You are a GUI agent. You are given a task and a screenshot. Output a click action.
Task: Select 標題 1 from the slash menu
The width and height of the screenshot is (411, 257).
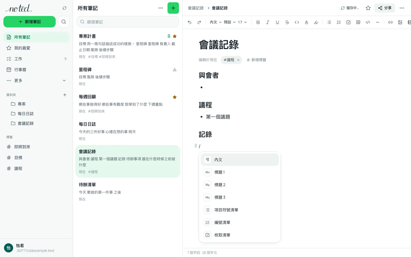[x=240, y=172]
